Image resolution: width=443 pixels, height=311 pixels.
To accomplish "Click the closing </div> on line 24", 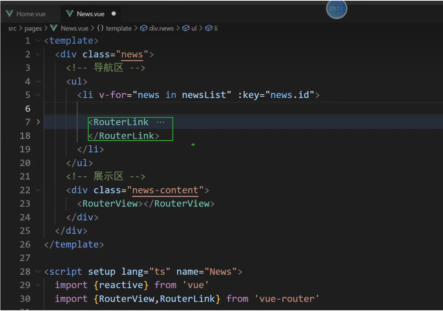I will coord(82,217).
